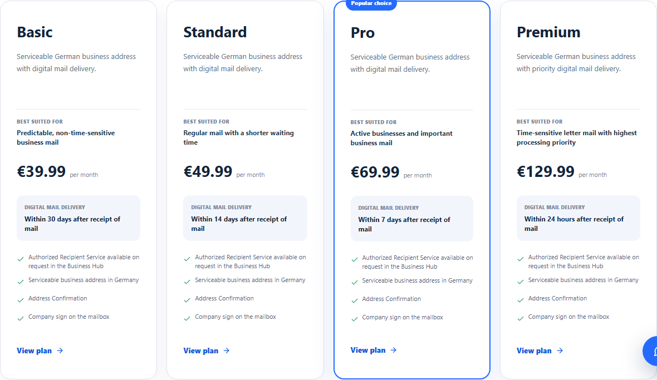This screenshot has height=380, width=657.
Task: Select the Pro plan heading
Action: click(x=362, y=33)
